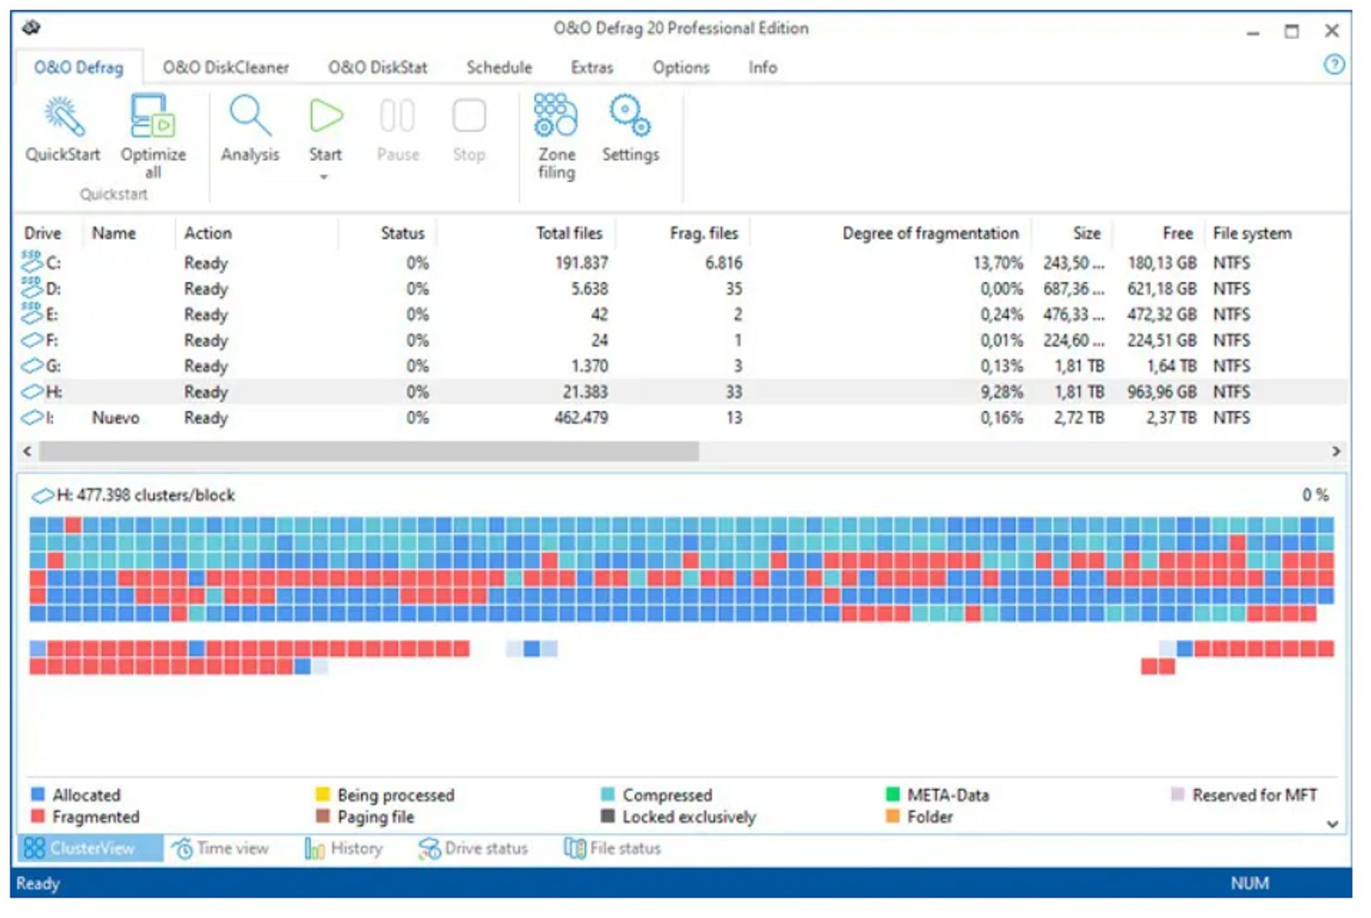Expand the Start button dropdown arrow
Screen dimensions: 1371x918
[x=324, y=177]
